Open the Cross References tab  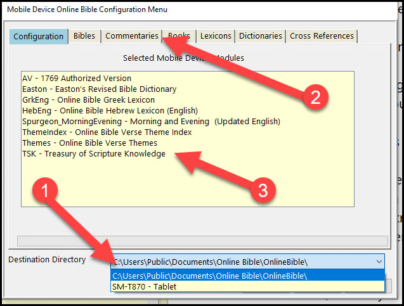(322, 35)
